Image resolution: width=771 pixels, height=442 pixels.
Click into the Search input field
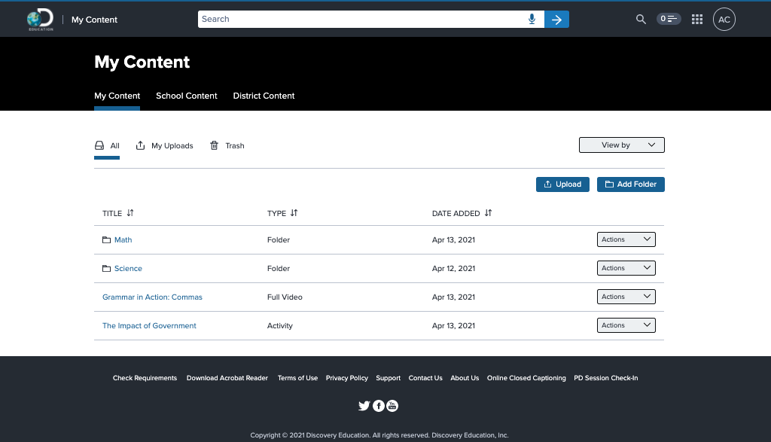point(361,20)
